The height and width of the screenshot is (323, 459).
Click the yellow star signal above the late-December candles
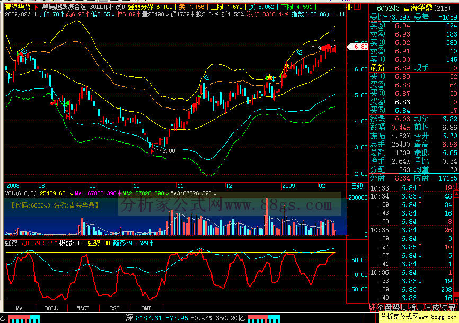click(x=269, y=77)
